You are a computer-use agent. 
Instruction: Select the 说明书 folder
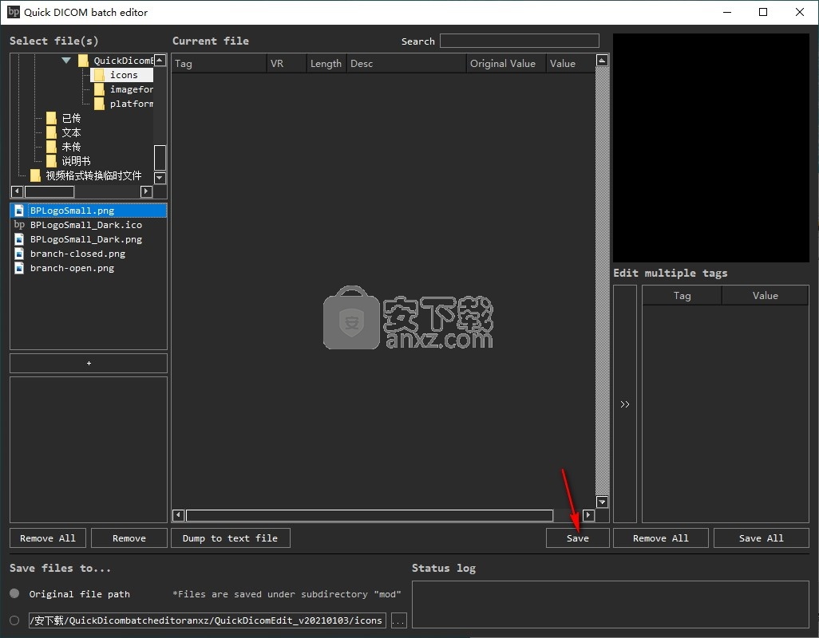(77, 161)
